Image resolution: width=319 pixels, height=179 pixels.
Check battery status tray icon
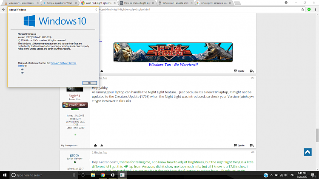277,175
